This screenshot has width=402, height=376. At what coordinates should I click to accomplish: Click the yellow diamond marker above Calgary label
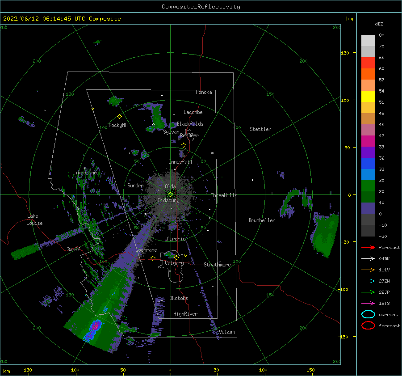click(x=176, y=258)
